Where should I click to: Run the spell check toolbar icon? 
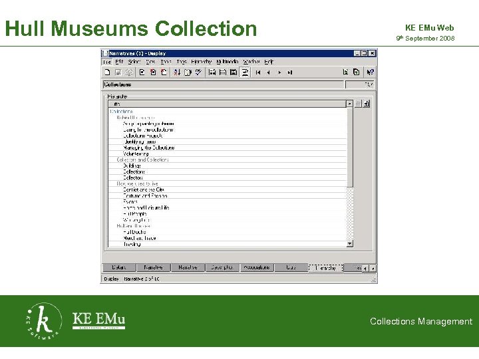coord(198,72)
